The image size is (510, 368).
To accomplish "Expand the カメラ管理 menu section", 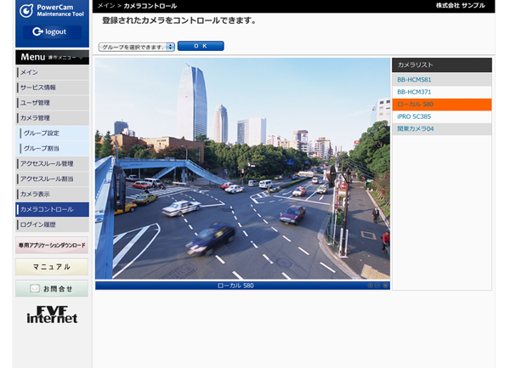I will [52, 118].
